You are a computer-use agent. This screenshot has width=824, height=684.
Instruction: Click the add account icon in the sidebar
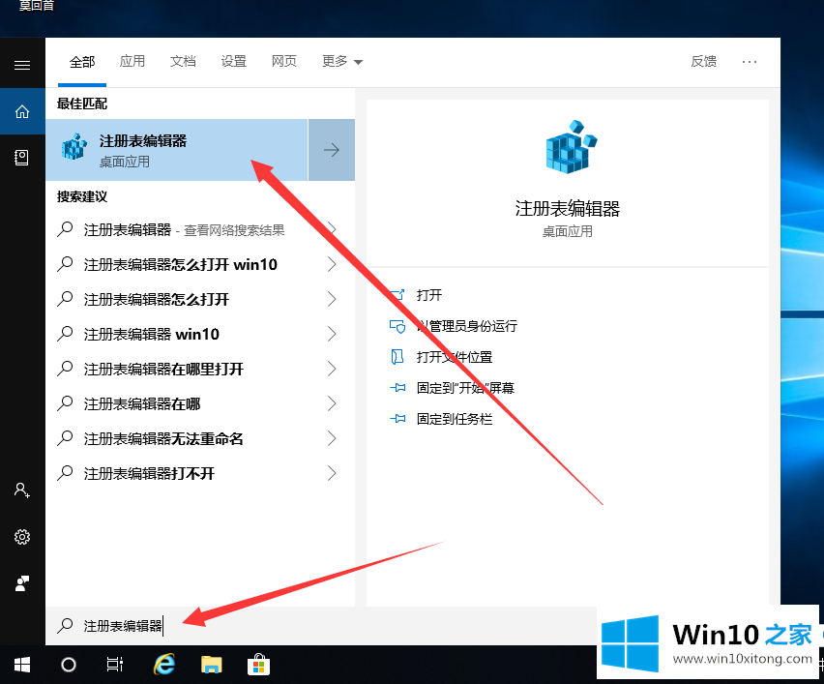pyautogui.click(x=22, y=490)
